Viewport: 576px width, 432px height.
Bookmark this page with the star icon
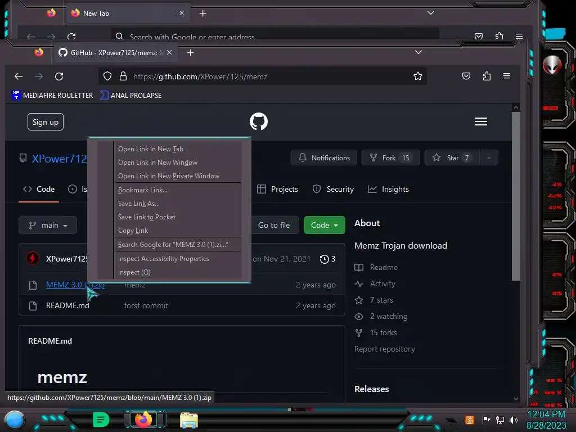[418, 76]
